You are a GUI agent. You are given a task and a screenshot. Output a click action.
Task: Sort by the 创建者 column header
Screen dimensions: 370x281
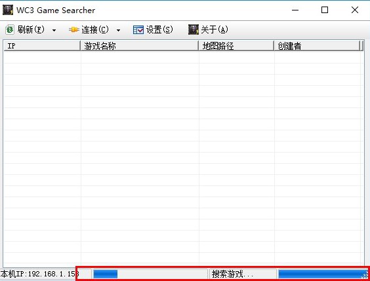[318, 46]
